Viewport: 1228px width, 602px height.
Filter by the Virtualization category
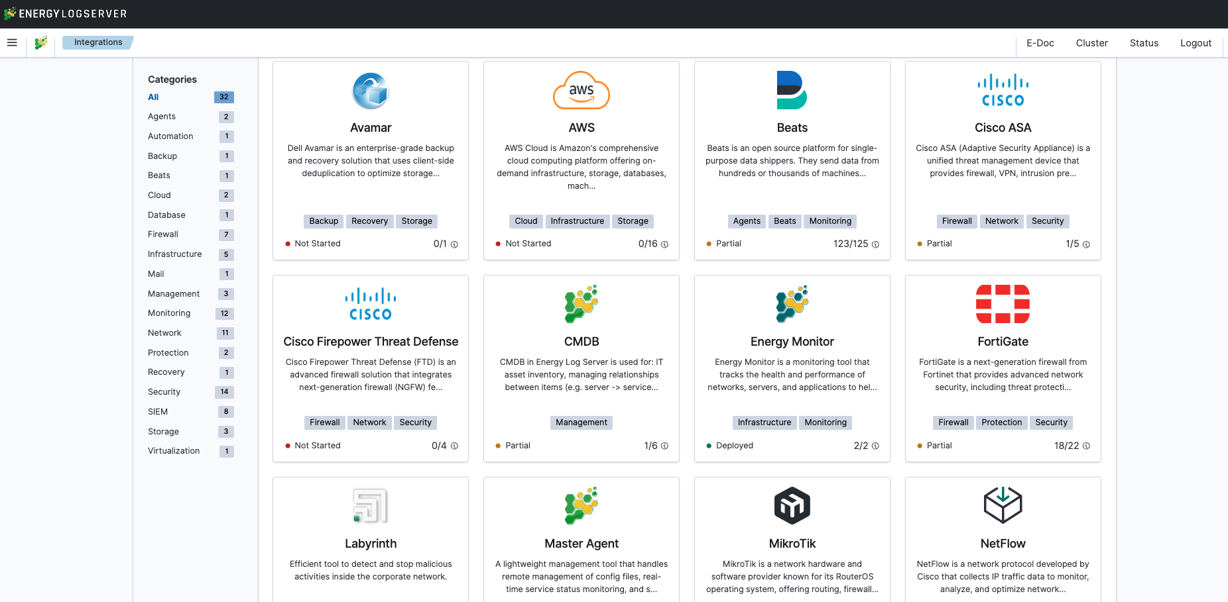(x=174, y=451)
